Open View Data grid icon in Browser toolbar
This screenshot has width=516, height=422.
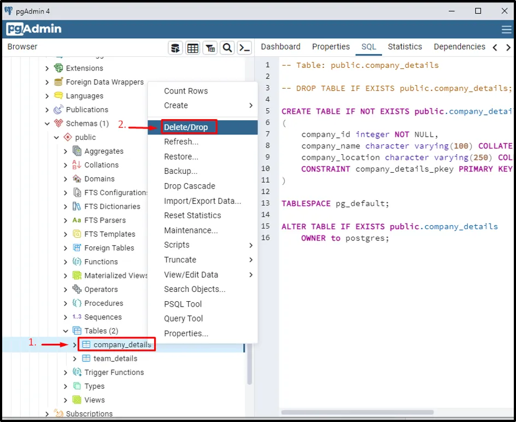point(192,48)
